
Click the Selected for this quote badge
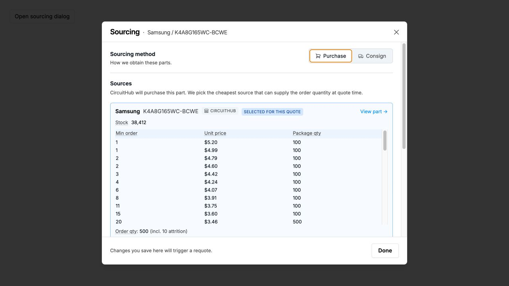272,112
